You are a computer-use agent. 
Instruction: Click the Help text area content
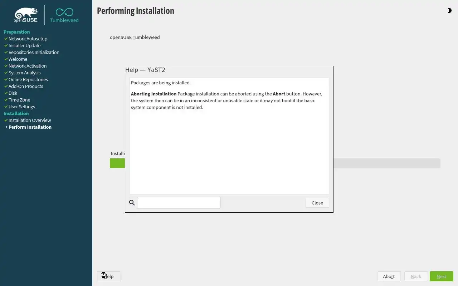[229, 136]
